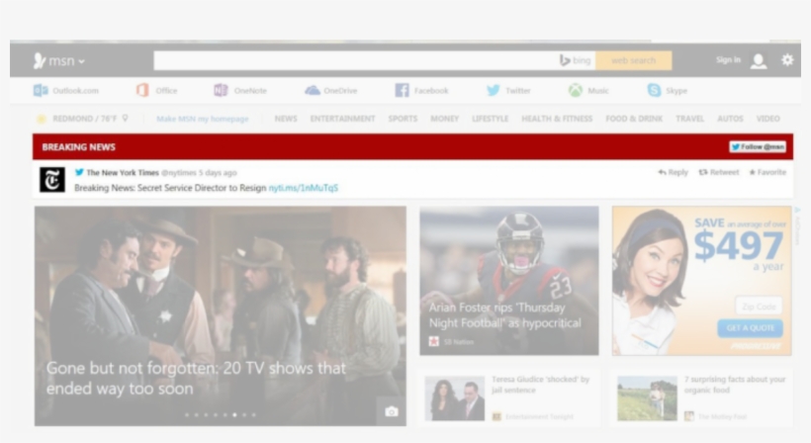Image resolution: width=811 pixels, height=443 pixels.
Task: Click the REDMOND / 76°F weather text
Action: [85, 119]
